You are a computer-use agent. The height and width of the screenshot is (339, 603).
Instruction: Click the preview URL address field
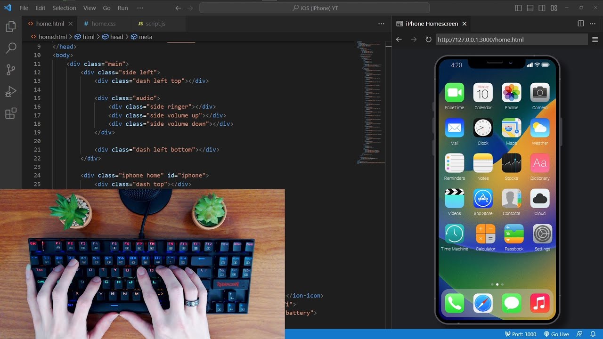[x=512, y=40]
